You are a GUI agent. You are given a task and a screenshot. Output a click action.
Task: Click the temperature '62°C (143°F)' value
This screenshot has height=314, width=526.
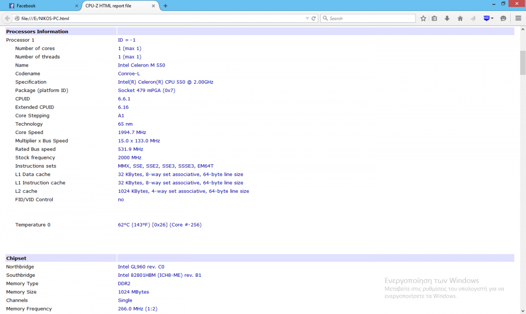click(160, 225)
